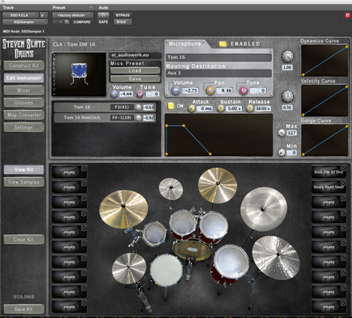
Task: Save the Mics Preset
Action: 136,78
